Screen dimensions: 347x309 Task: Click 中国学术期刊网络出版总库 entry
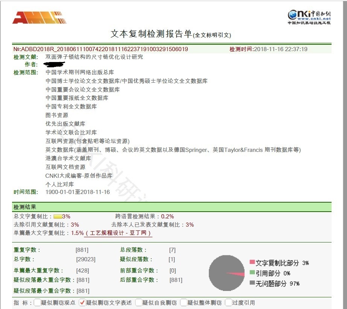coord(80,72)
